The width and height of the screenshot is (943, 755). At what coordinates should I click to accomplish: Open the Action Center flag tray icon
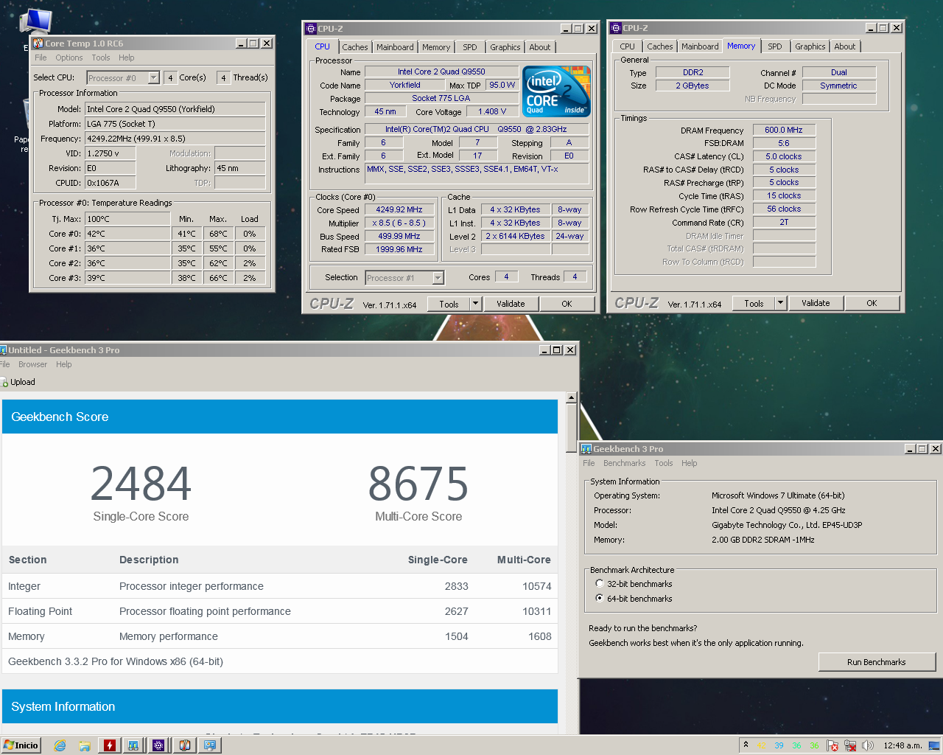(x=832, y=745)
